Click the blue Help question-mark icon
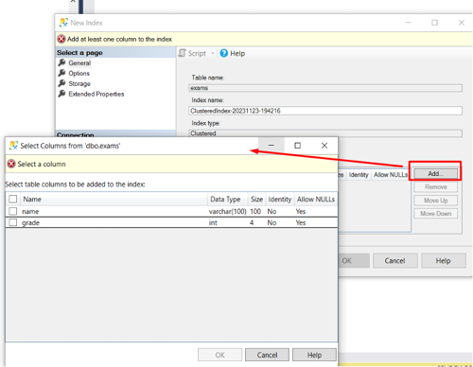Viewport: 473px width, 367px height. click(223, 53)
